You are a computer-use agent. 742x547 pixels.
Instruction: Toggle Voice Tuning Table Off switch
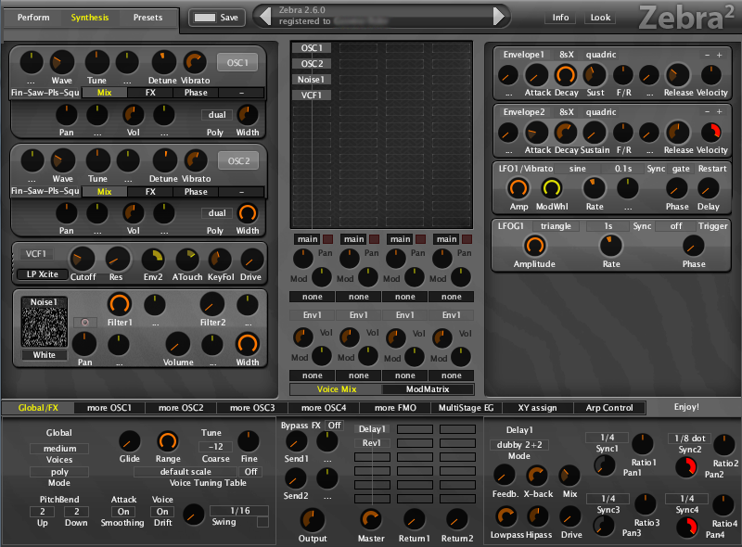coord(250,472)
